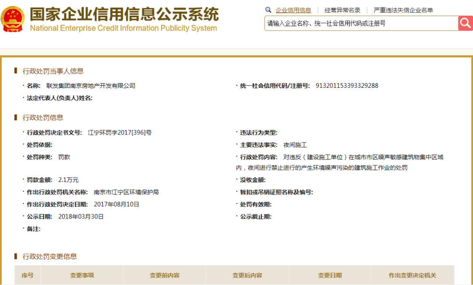The image size is (473, 285).
Task: Click authority name 南京市江宁区环境保护局
Action: tap(126, 192)
